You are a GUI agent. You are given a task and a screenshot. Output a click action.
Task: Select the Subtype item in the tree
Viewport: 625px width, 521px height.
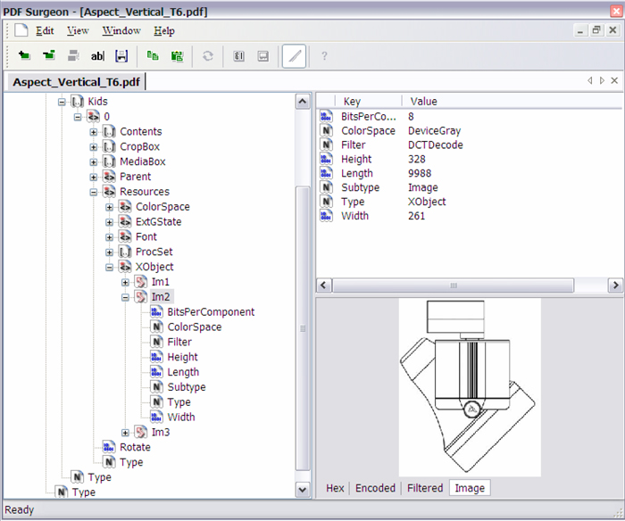tap(187, 387)
